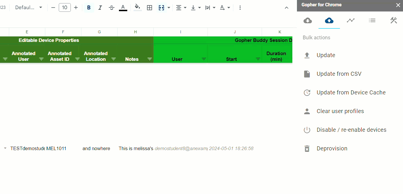Screen dimensions: 403x194
Task: Choose Clear user profiles
Action: [340, 111]
